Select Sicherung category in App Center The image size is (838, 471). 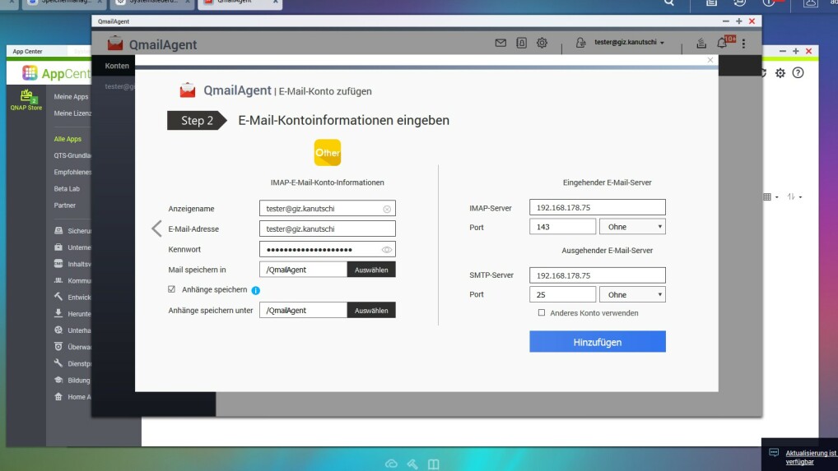pyautogui.click(x=72, y=231)
